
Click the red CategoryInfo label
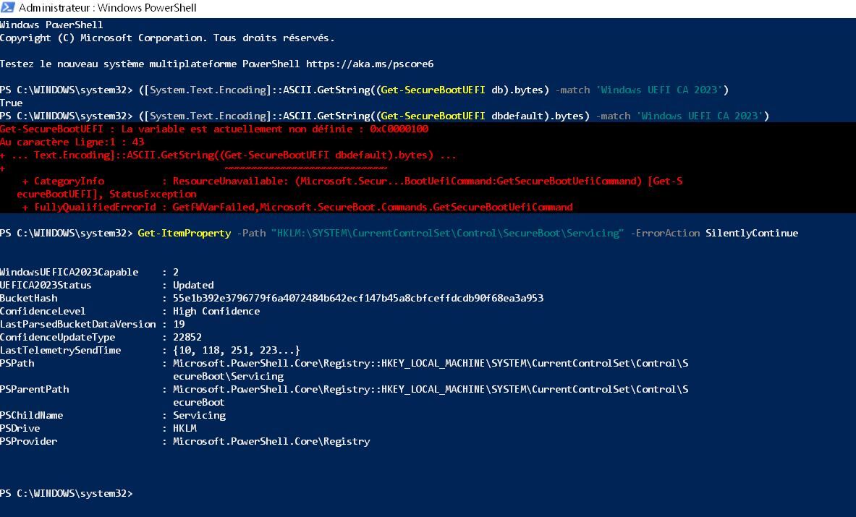click(69, 181)
